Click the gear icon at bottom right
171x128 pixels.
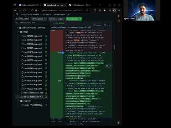click(118, 123)
